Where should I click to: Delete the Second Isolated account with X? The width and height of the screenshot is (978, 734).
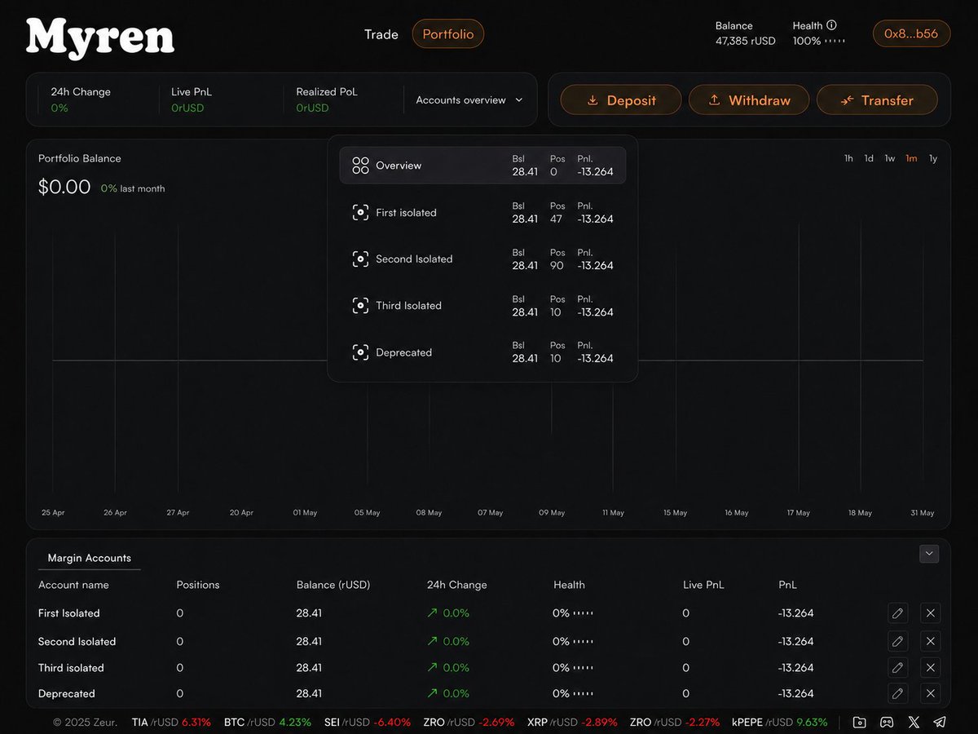930,641
